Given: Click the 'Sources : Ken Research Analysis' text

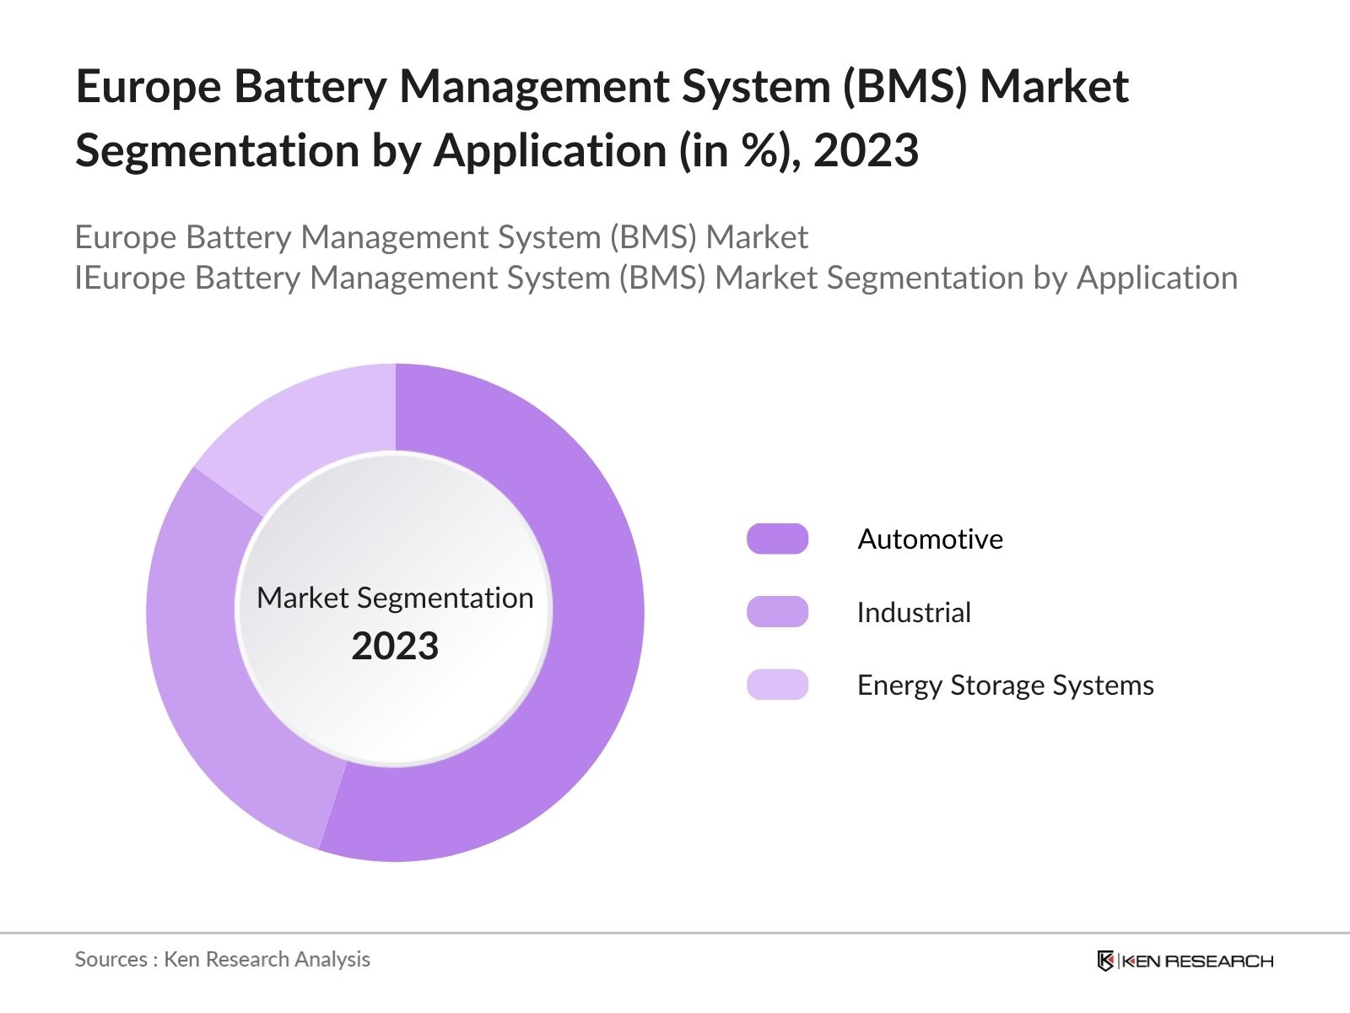Looking at the screenshot, I should pyautogui.click(x=222, y=959).
